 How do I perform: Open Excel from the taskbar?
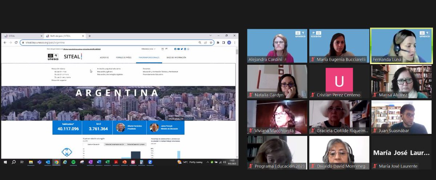point(107,162)
